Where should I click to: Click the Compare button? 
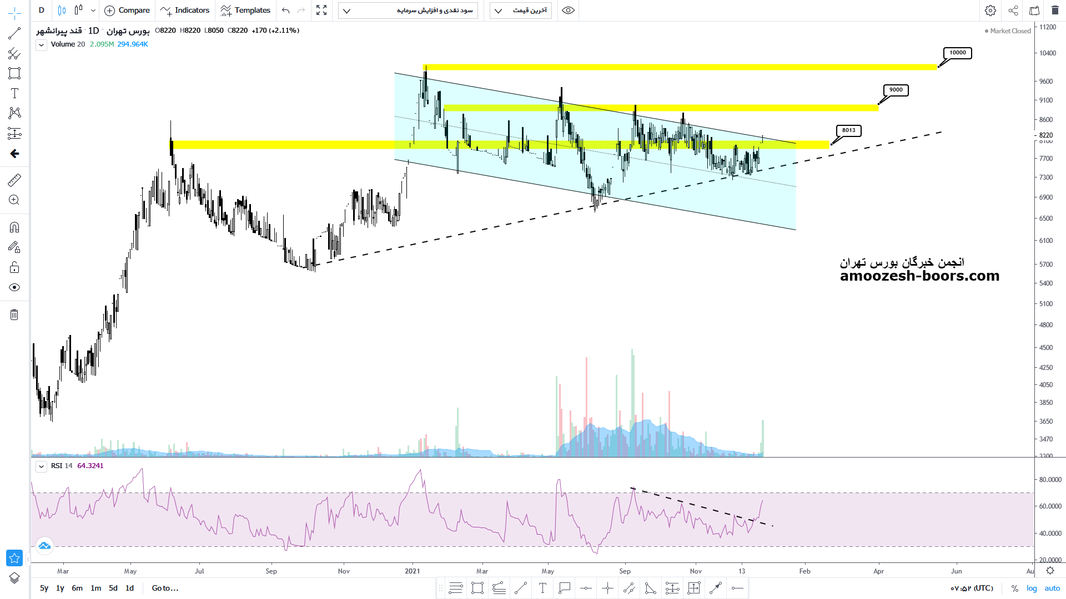127,11
